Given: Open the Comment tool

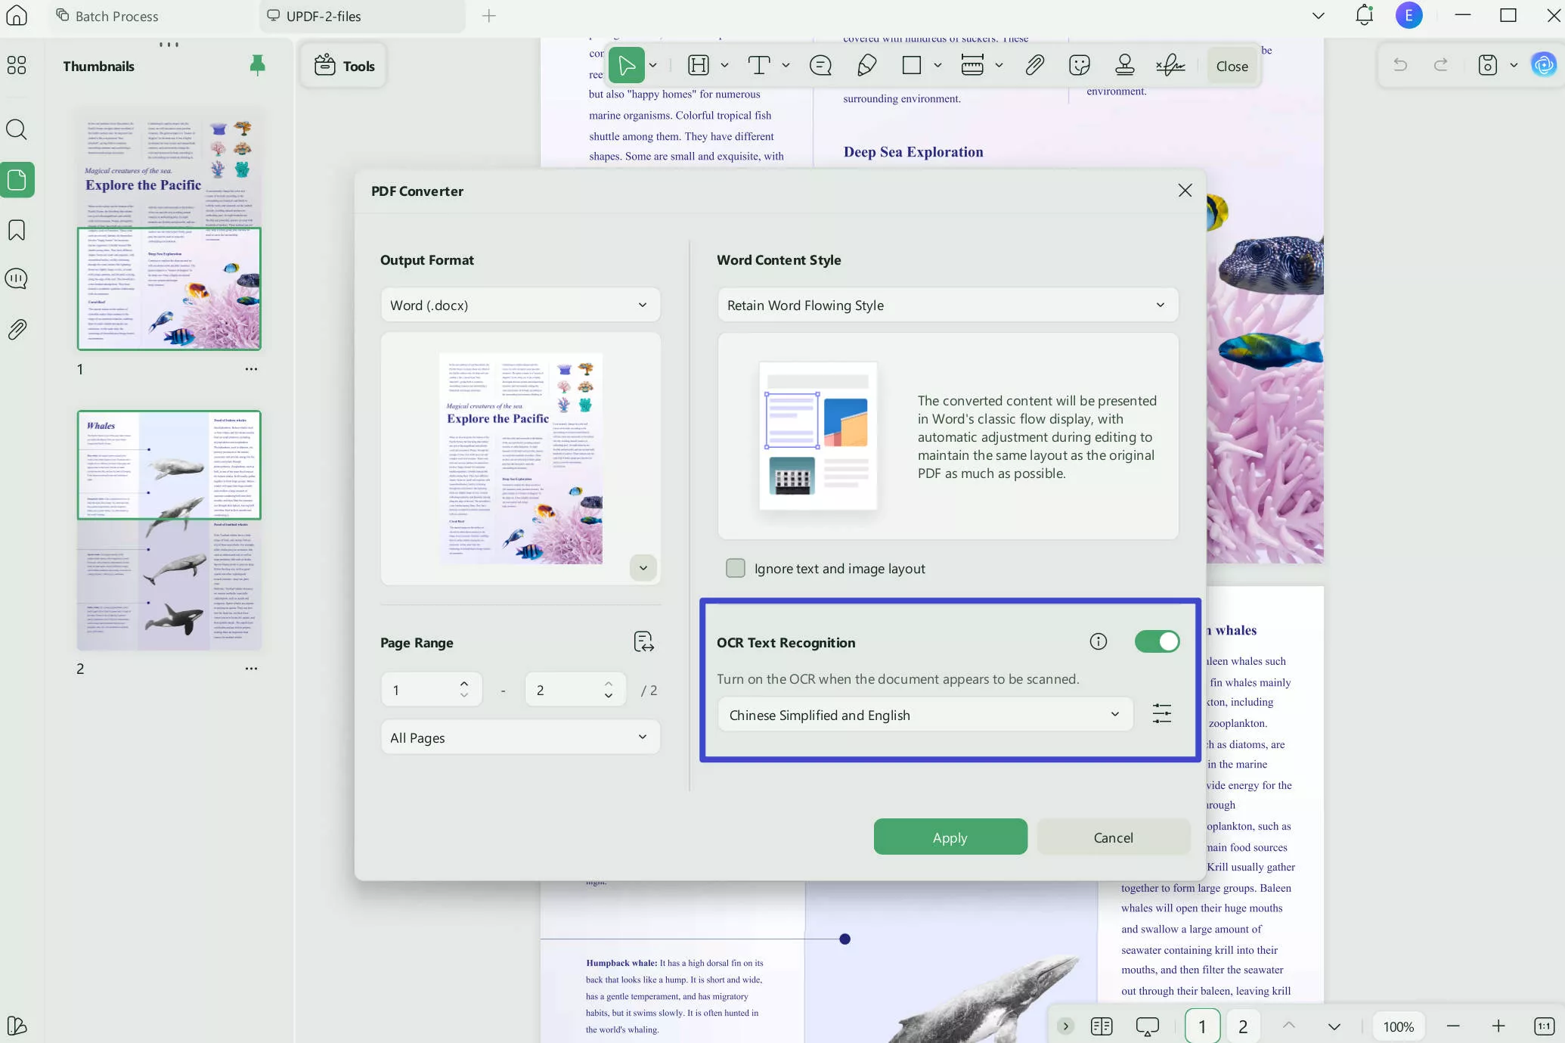Looking at the screenshot, I should click(x=820, y=66).
